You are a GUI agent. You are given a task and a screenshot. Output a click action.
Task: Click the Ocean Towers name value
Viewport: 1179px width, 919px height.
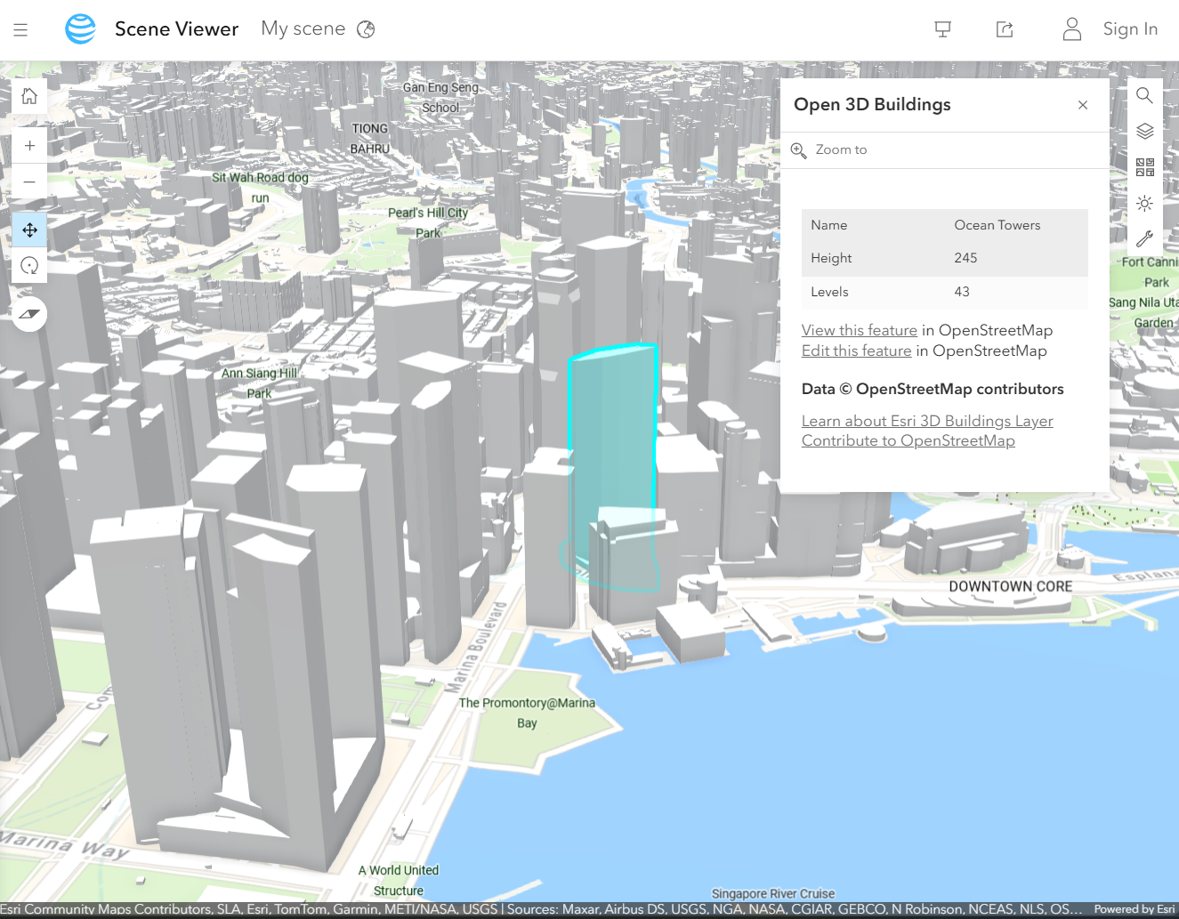click(997, 225)
